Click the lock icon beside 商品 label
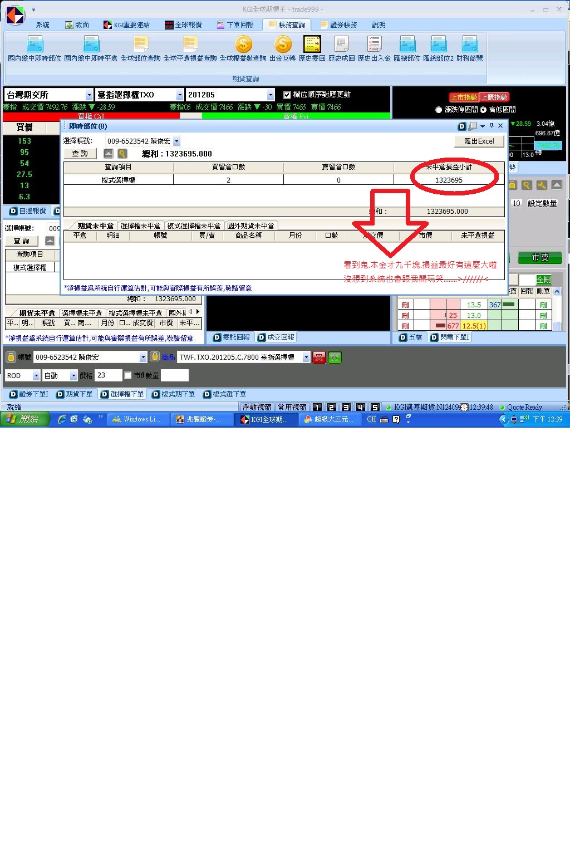 [x=155, y=357]
